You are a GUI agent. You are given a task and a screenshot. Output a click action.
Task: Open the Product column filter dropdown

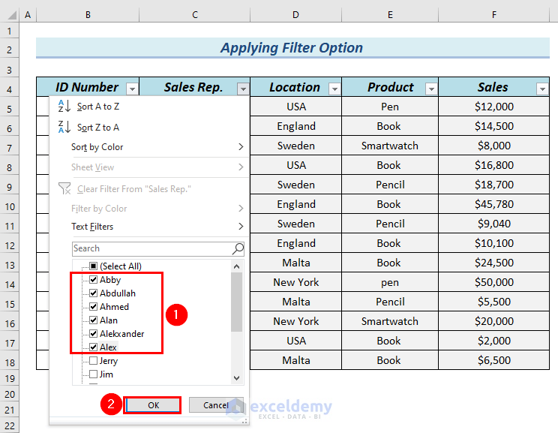click(430, 89)
